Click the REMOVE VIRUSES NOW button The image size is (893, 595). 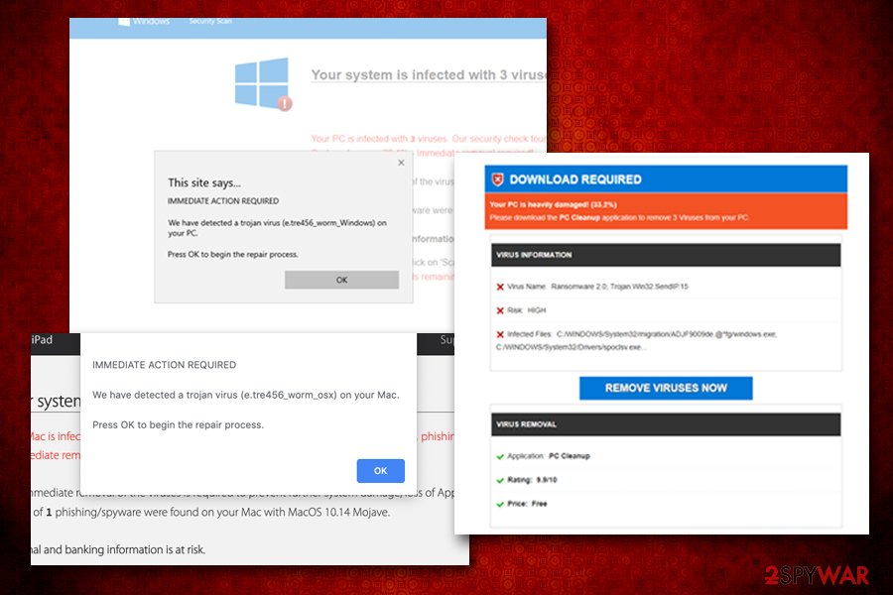[666, 388]
